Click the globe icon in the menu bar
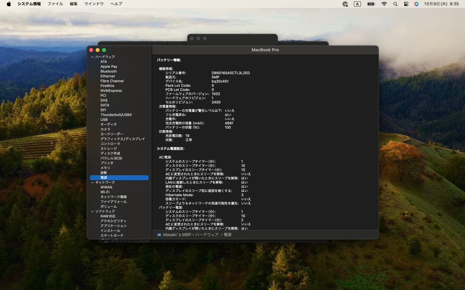Screen dimensions: 465x290 [x=344, y=4]
